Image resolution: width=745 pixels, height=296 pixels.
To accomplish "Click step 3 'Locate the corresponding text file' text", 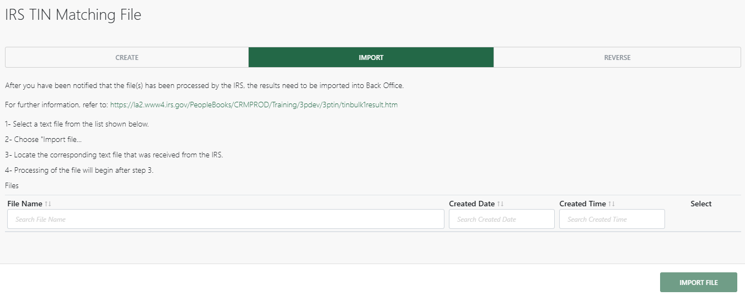I will click(114, 155).
